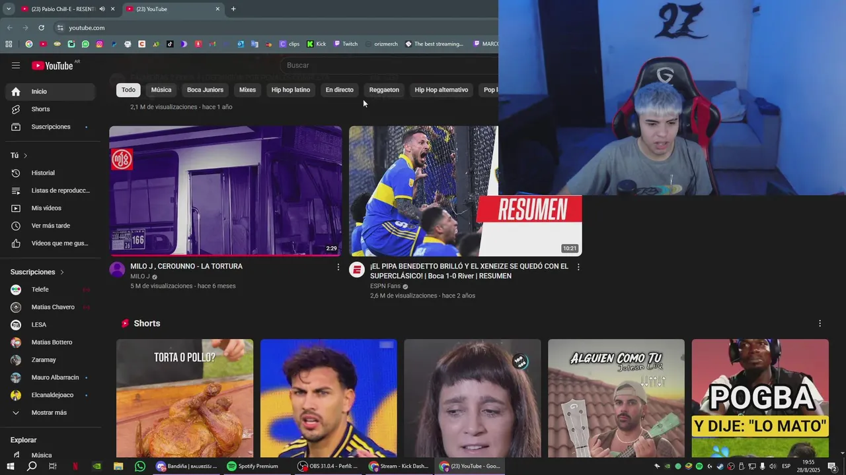Play the MILO J La Tortura thumbnail

tap(225, 191)
